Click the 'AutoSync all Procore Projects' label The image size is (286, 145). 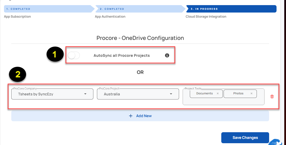coord(122,55)
